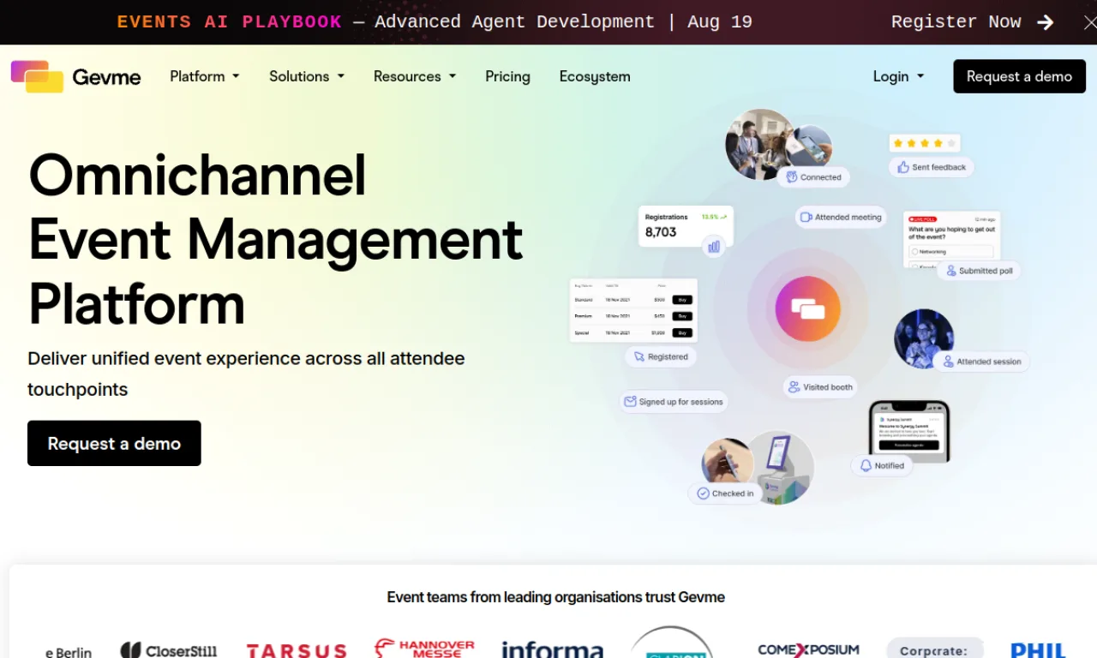Click the Hannover Messe logo

click(424, 649)
